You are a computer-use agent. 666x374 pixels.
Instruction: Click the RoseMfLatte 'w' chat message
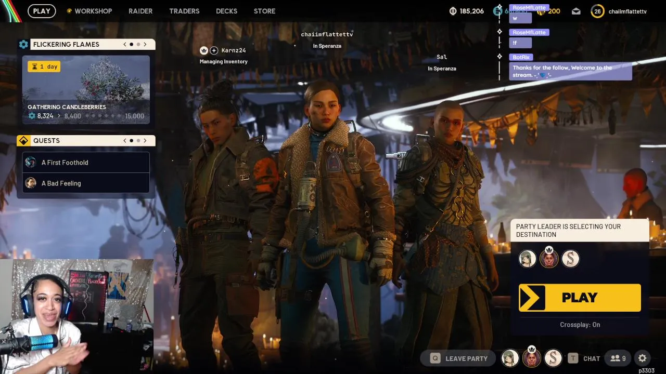click(520, 18)
